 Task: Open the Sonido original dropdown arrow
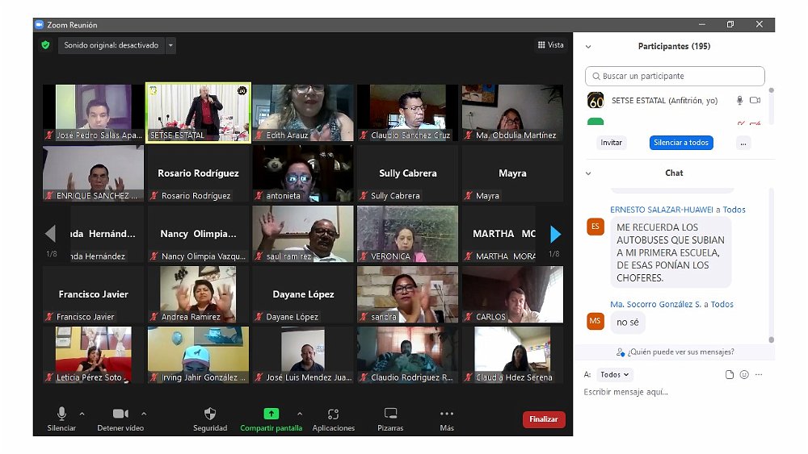click(x=170, y=46)
